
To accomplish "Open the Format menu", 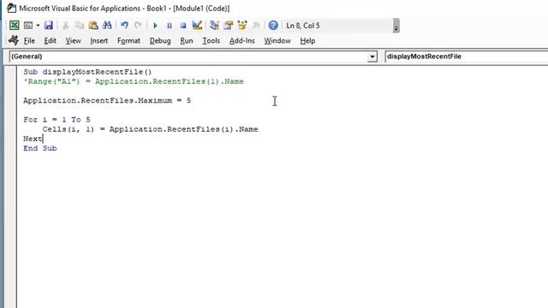I will (128, 41).
